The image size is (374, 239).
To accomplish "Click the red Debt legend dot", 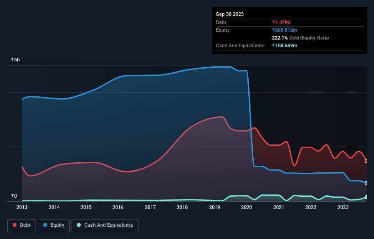I will tap(15, 225).
